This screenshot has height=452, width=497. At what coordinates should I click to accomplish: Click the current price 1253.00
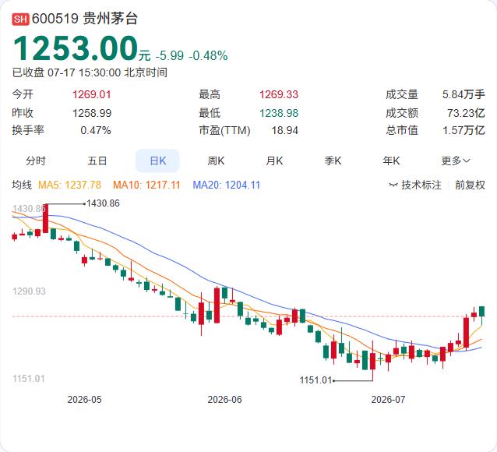pyautogui.click(x=76, y=48)
